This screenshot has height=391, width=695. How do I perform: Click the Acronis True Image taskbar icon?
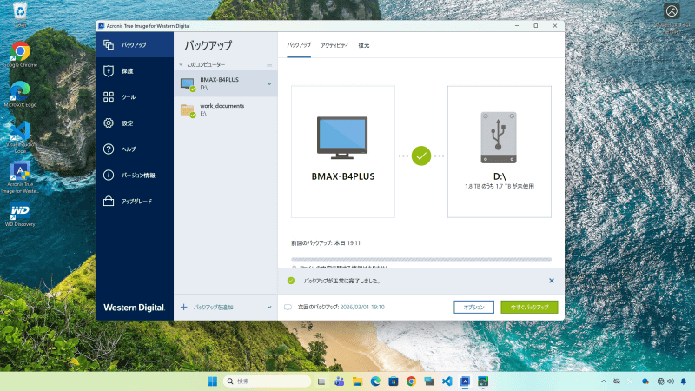[465, 381]
